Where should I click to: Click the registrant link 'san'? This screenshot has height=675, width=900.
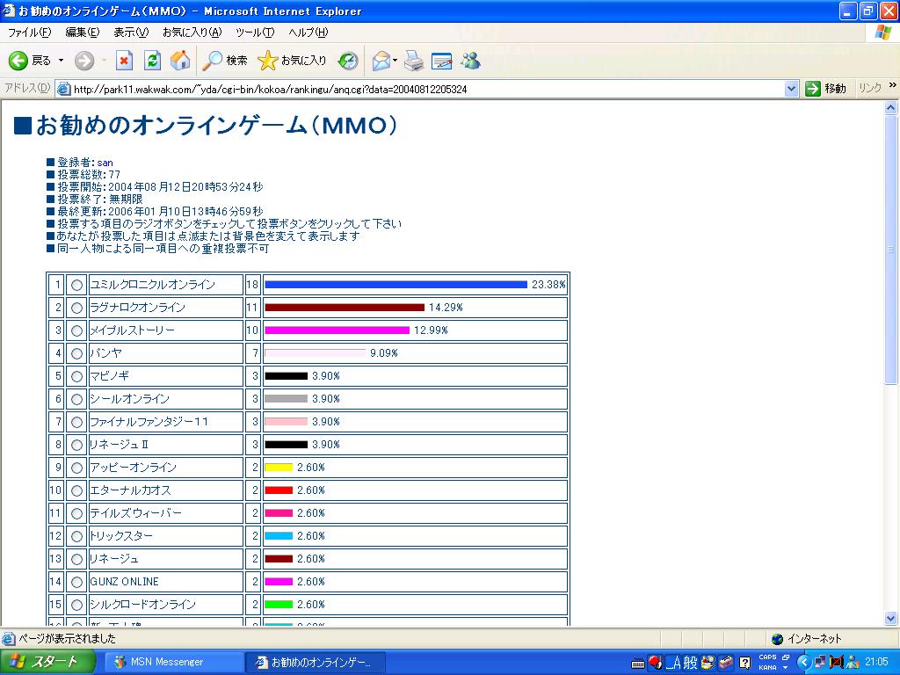[105, 163]
